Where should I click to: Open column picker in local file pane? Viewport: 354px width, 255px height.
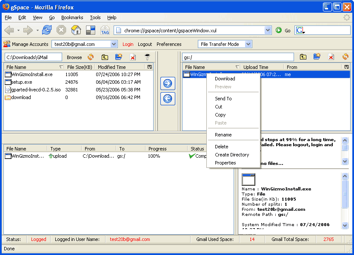(149, 67)
